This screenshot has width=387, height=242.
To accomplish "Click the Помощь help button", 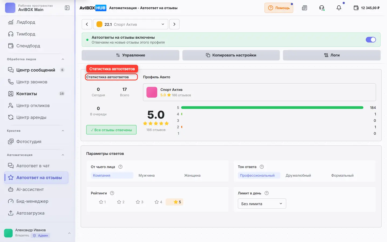I will pos(279,8).
